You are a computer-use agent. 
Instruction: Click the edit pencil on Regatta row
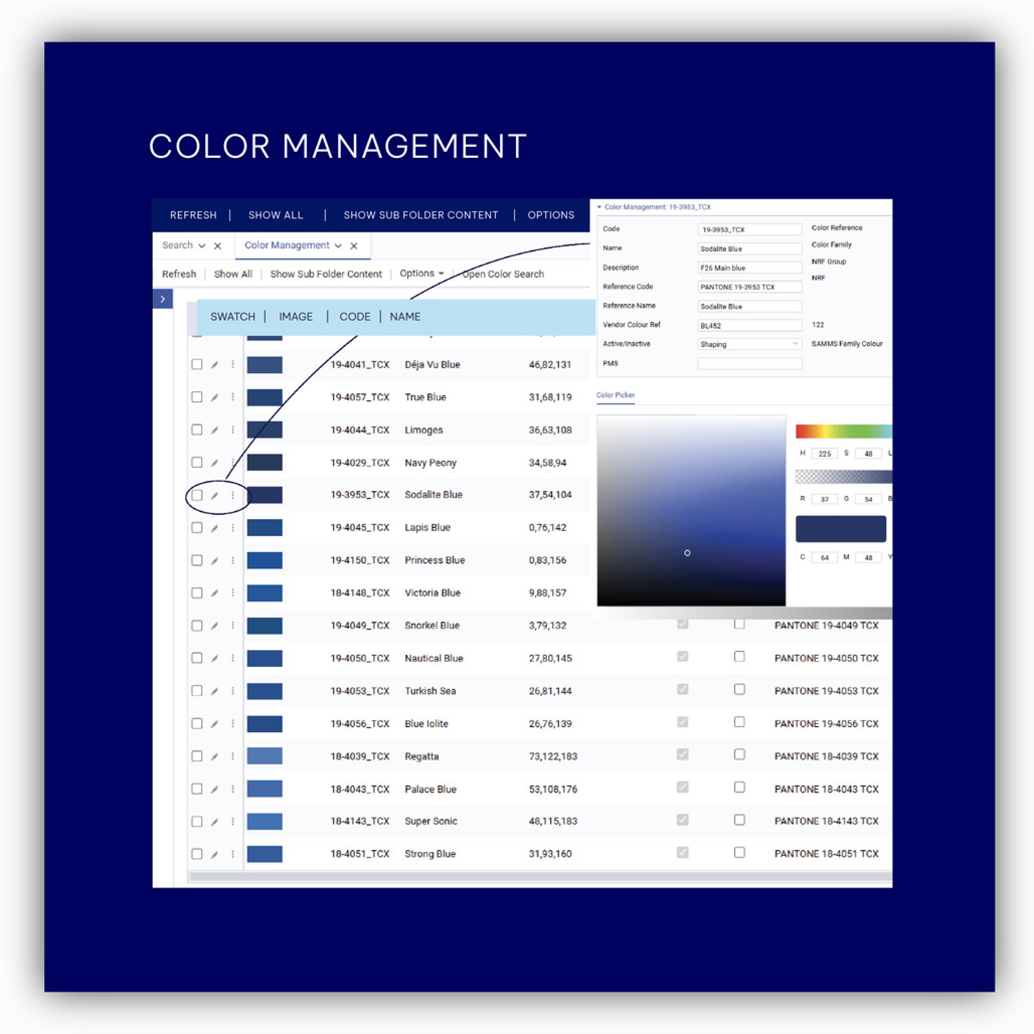[215, 756]
